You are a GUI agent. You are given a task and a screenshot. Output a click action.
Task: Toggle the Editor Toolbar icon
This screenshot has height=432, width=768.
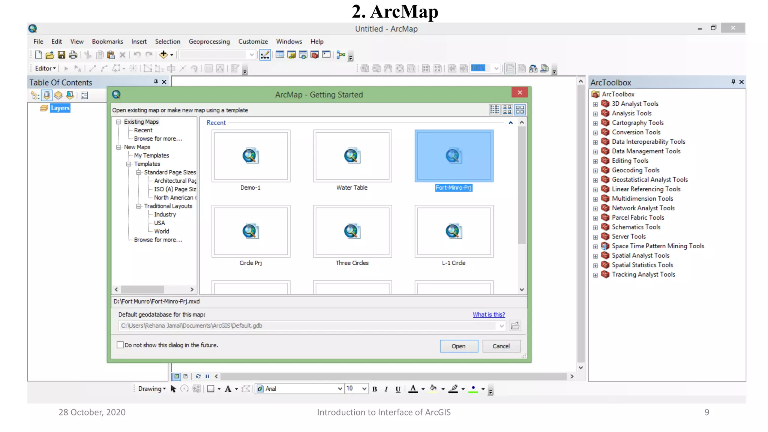(265, 55)
